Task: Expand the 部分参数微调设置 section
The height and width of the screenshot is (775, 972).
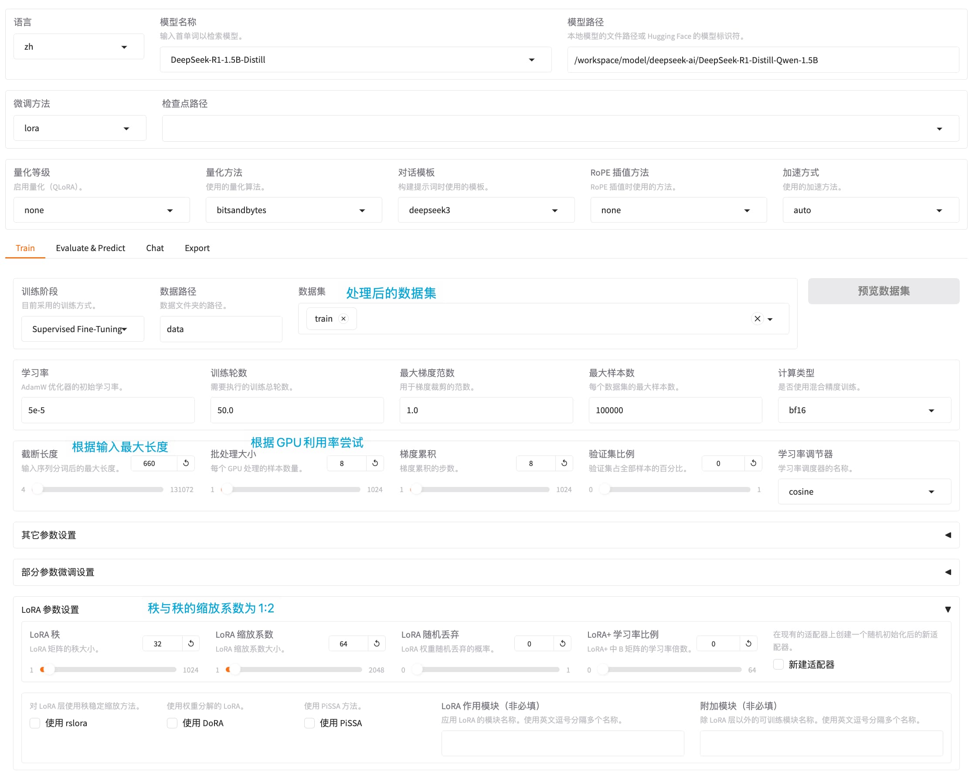Action: tap(486, 572)
